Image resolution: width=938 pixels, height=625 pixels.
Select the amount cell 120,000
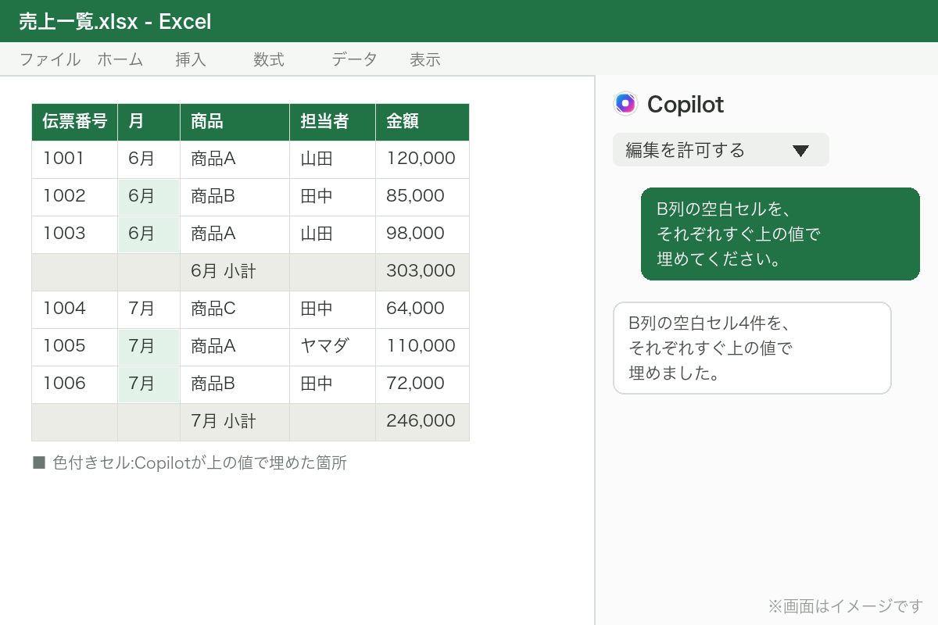[x=423, y=159]
